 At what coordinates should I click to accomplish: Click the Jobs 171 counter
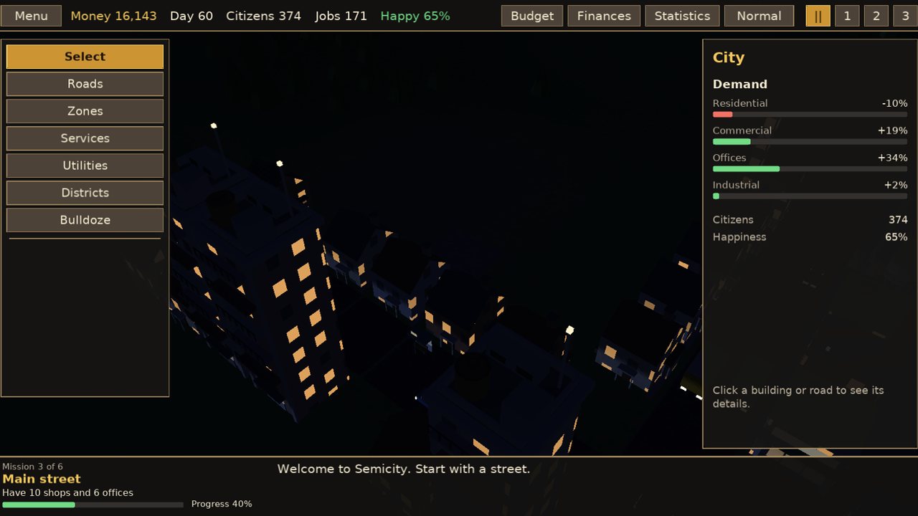[341, 16]
